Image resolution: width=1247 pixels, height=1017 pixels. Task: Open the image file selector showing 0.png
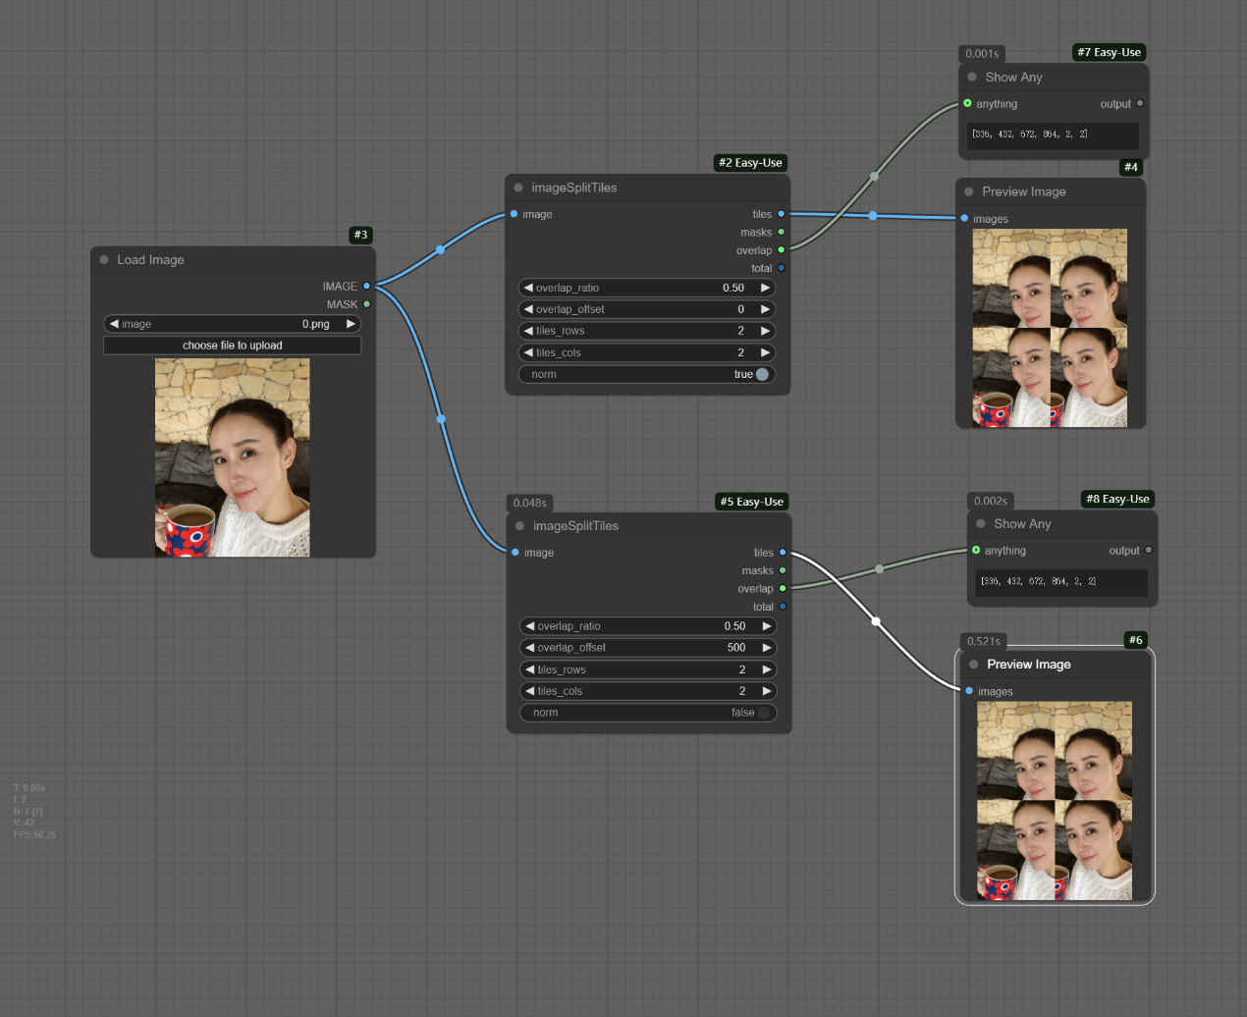click(233, 324)
